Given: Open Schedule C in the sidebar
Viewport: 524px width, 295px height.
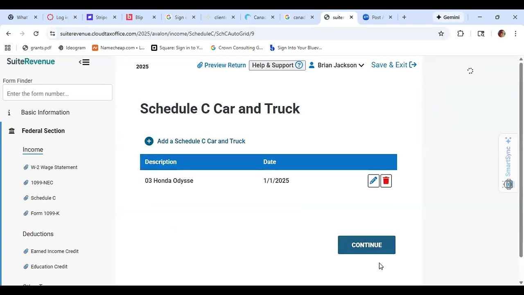Looking at the screenshot, I should tap(43, 198).
